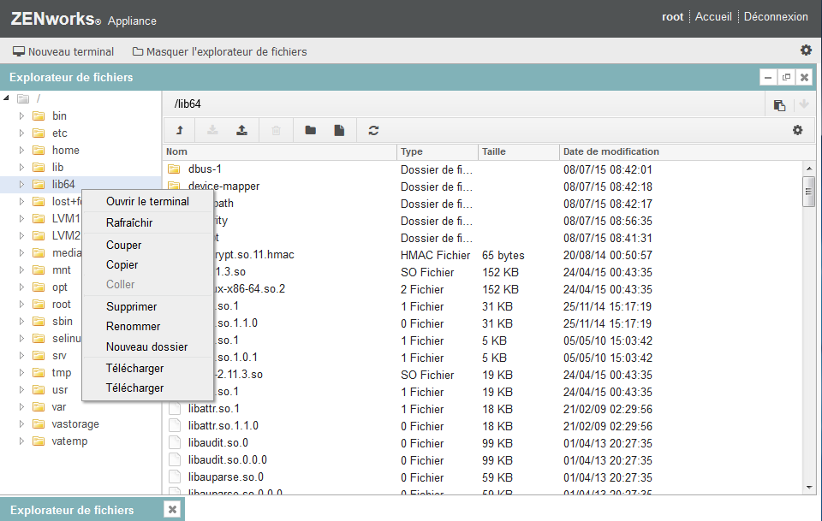822x521 pixels.
Task: Click 'Nouveau terminal' button
Action: (x=63, y=51)
